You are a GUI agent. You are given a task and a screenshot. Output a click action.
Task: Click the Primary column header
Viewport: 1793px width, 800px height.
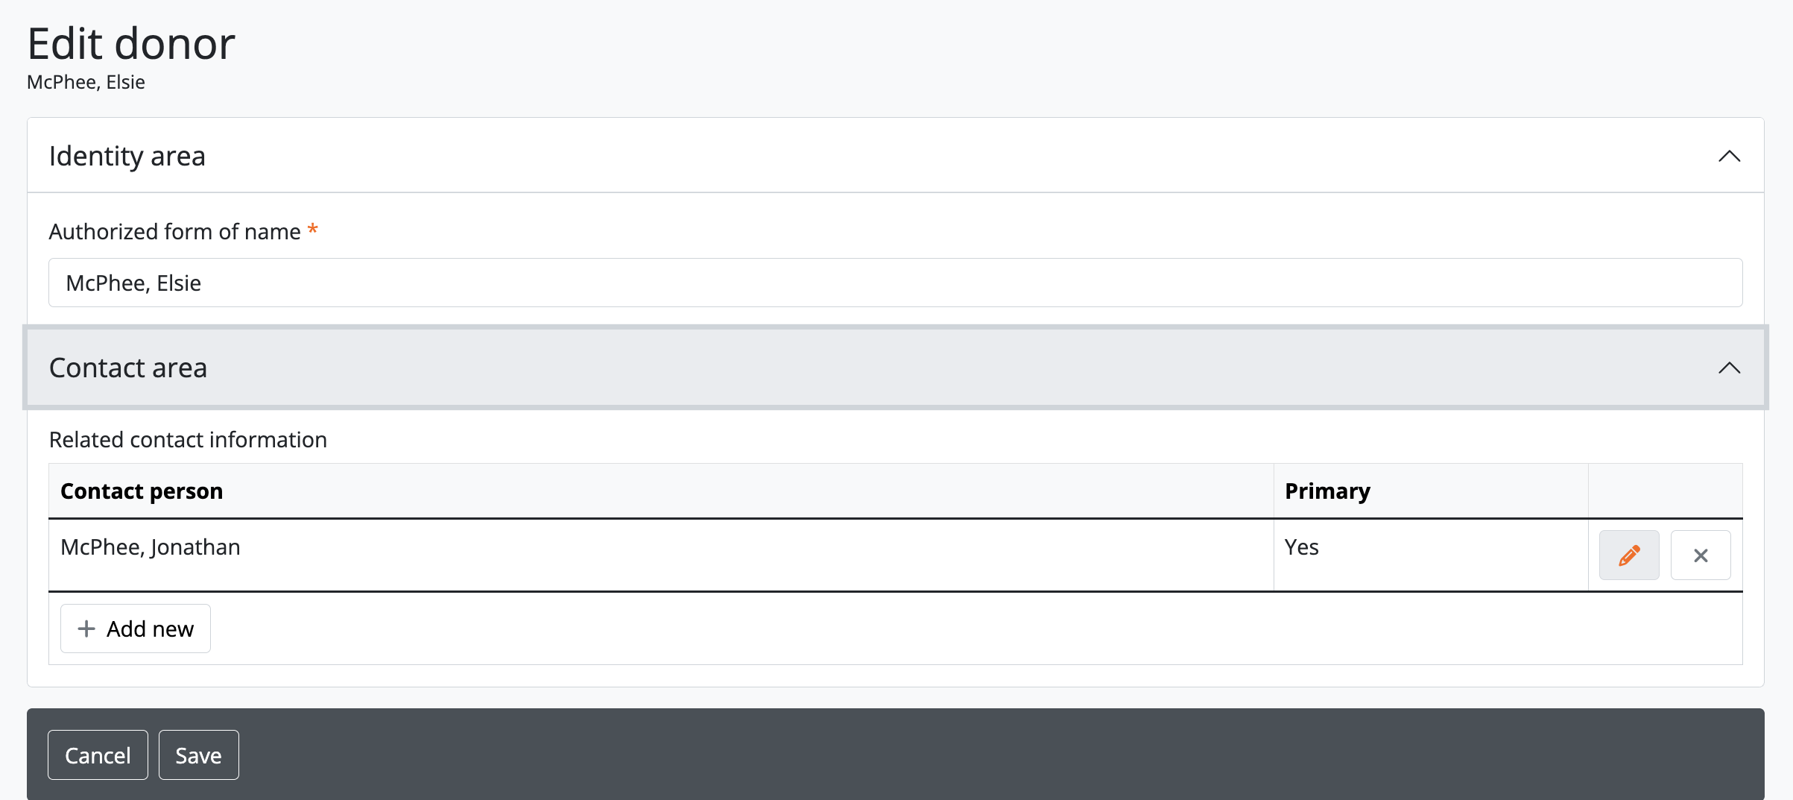(1327, 491)
